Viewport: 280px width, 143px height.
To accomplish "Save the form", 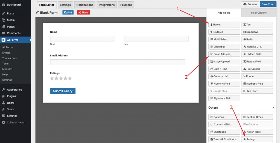I will (268, 4).
